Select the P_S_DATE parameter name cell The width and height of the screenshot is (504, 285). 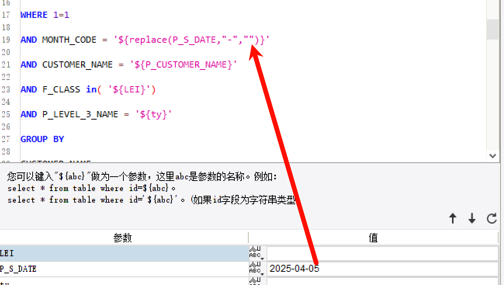point(123,269)
